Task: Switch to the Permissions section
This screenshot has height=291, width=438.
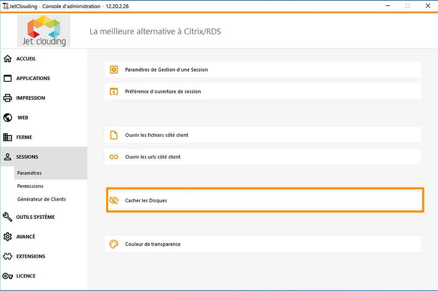Action: pyautogui.click(x=30, y=186)
